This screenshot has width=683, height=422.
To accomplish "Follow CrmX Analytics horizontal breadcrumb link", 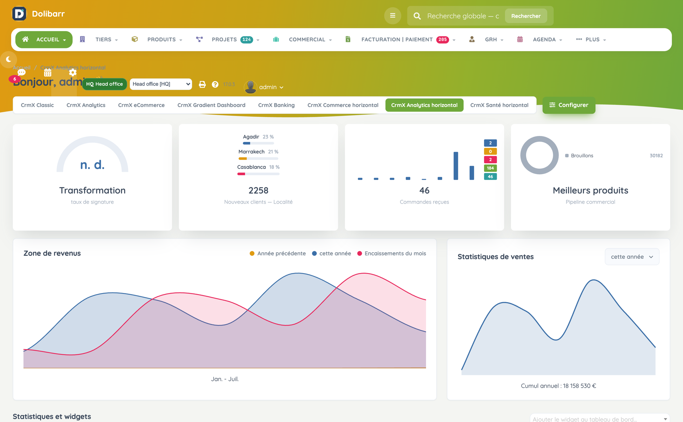I will coord(73,67).
